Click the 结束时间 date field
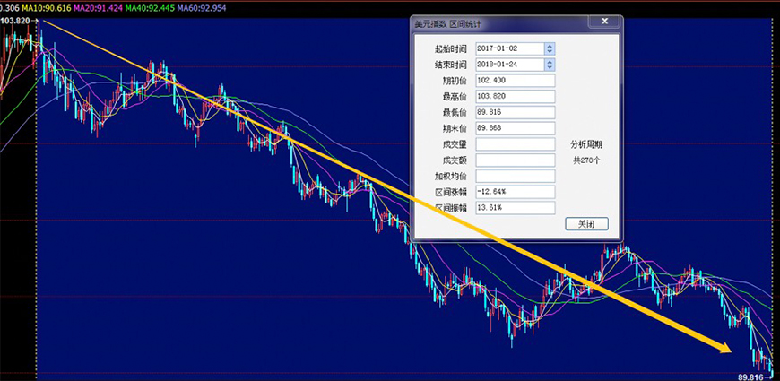 point(510,65)
